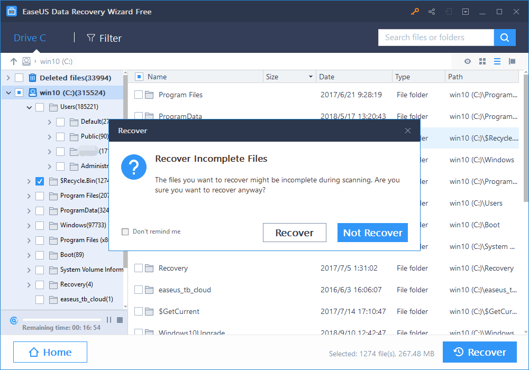This screenshot has height=370, width=529.
Task: Click the orange key activation icon
Action: point(415,12)
